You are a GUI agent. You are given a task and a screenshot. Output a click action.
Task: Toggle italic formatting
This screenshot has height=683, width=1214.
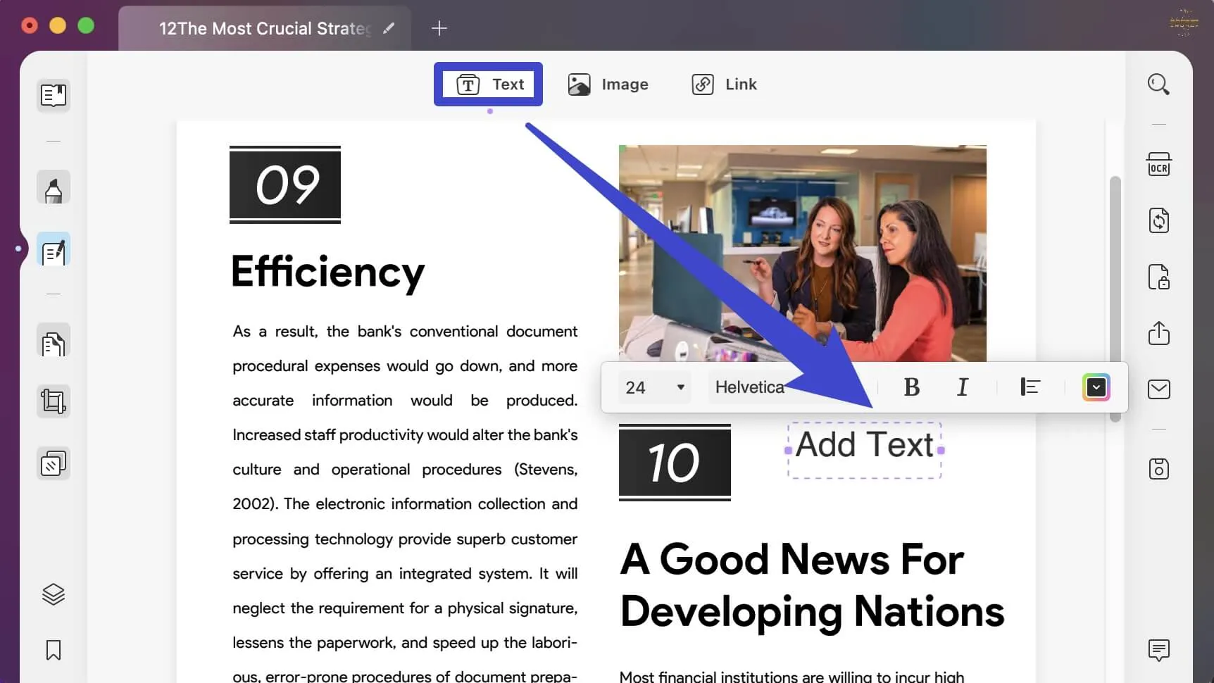962,387
